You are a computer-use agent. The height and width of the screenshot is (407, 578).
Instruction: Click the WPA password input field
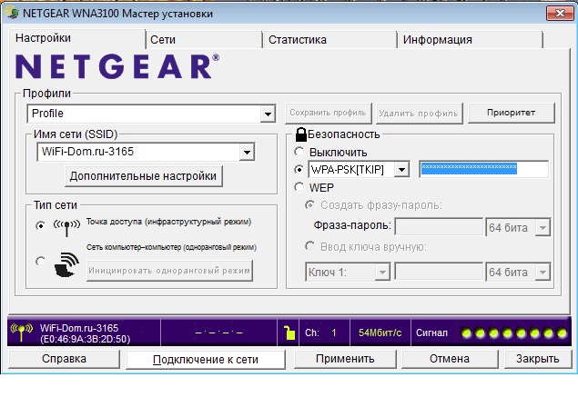tap(482, 170)
